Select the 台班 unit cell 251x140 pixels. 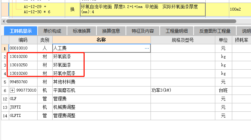[223, 91]
